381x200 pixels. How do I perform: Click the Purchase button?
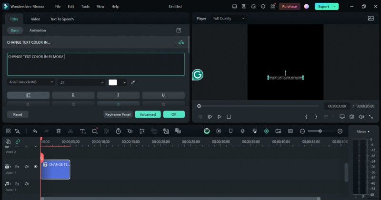click(x=290, y=7)
